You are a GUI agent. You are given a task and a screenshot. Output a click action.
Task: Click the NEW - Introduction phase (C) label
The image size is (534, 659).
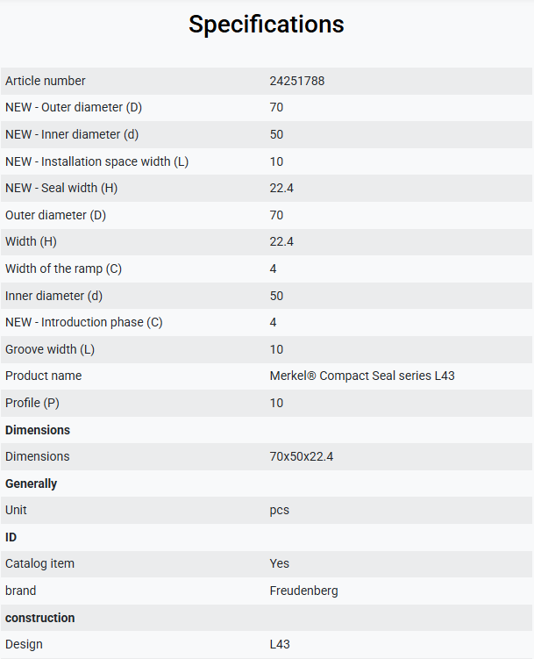pos(83,322)
